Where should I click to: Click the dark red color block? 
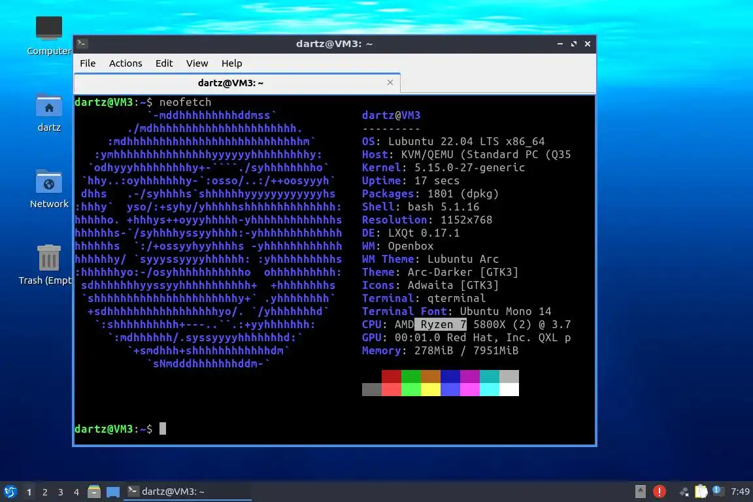coord(392,376)
